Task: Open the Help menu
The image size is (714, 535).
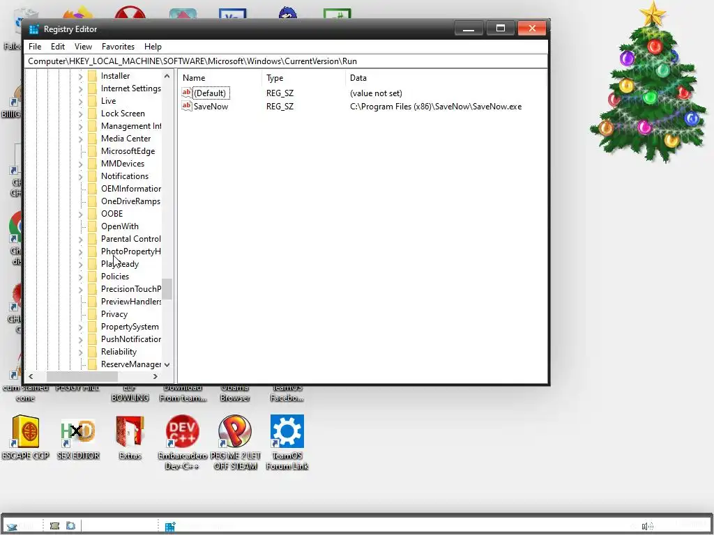Action: [x=153, y=47]
